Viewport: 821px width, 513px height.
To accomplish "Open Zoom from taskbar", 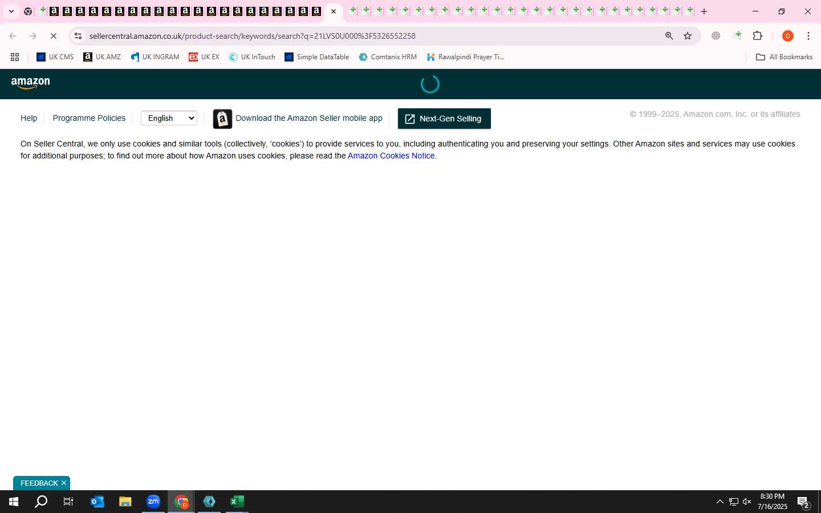I will point(153,502).
